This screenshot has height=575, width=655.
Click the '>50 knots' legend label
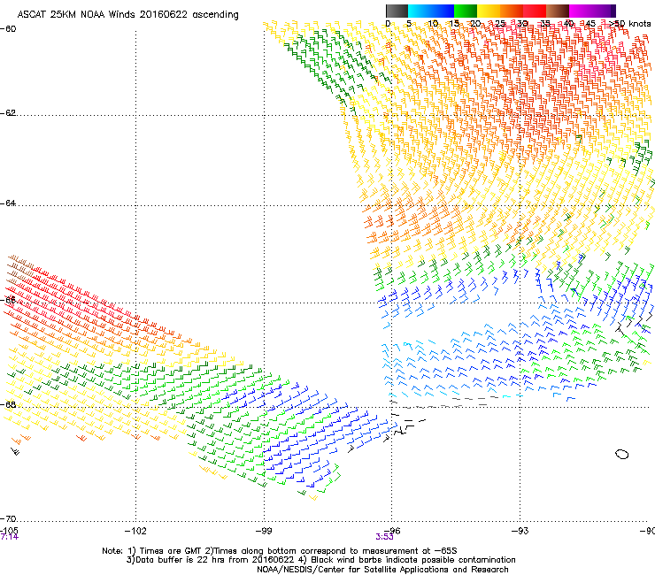pos(629,23)
